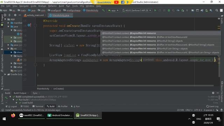224x126 pixels.
Task: Click the CRLF line separator in status bar
Action: (189, 110)
